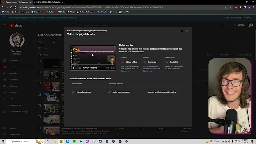This screenshot has width=256, height=144.
Task: Check the box for the second video row
Action: pyautogui.click(x=39, y=72)
